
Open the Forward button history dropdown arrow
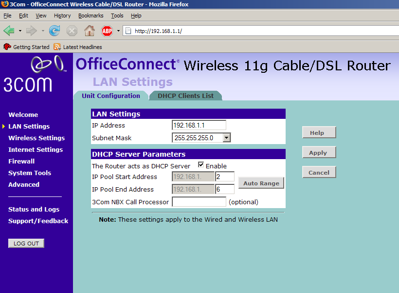(43, 31)
